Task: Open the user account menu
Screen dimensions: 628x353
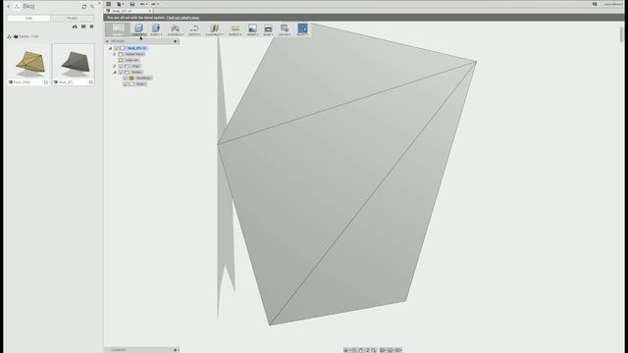Action: (x=612, y=4)
